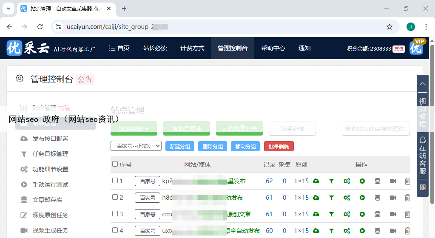Open the 百家号--正常 group dropdown

pyautogui.click(x=136, y=146)
